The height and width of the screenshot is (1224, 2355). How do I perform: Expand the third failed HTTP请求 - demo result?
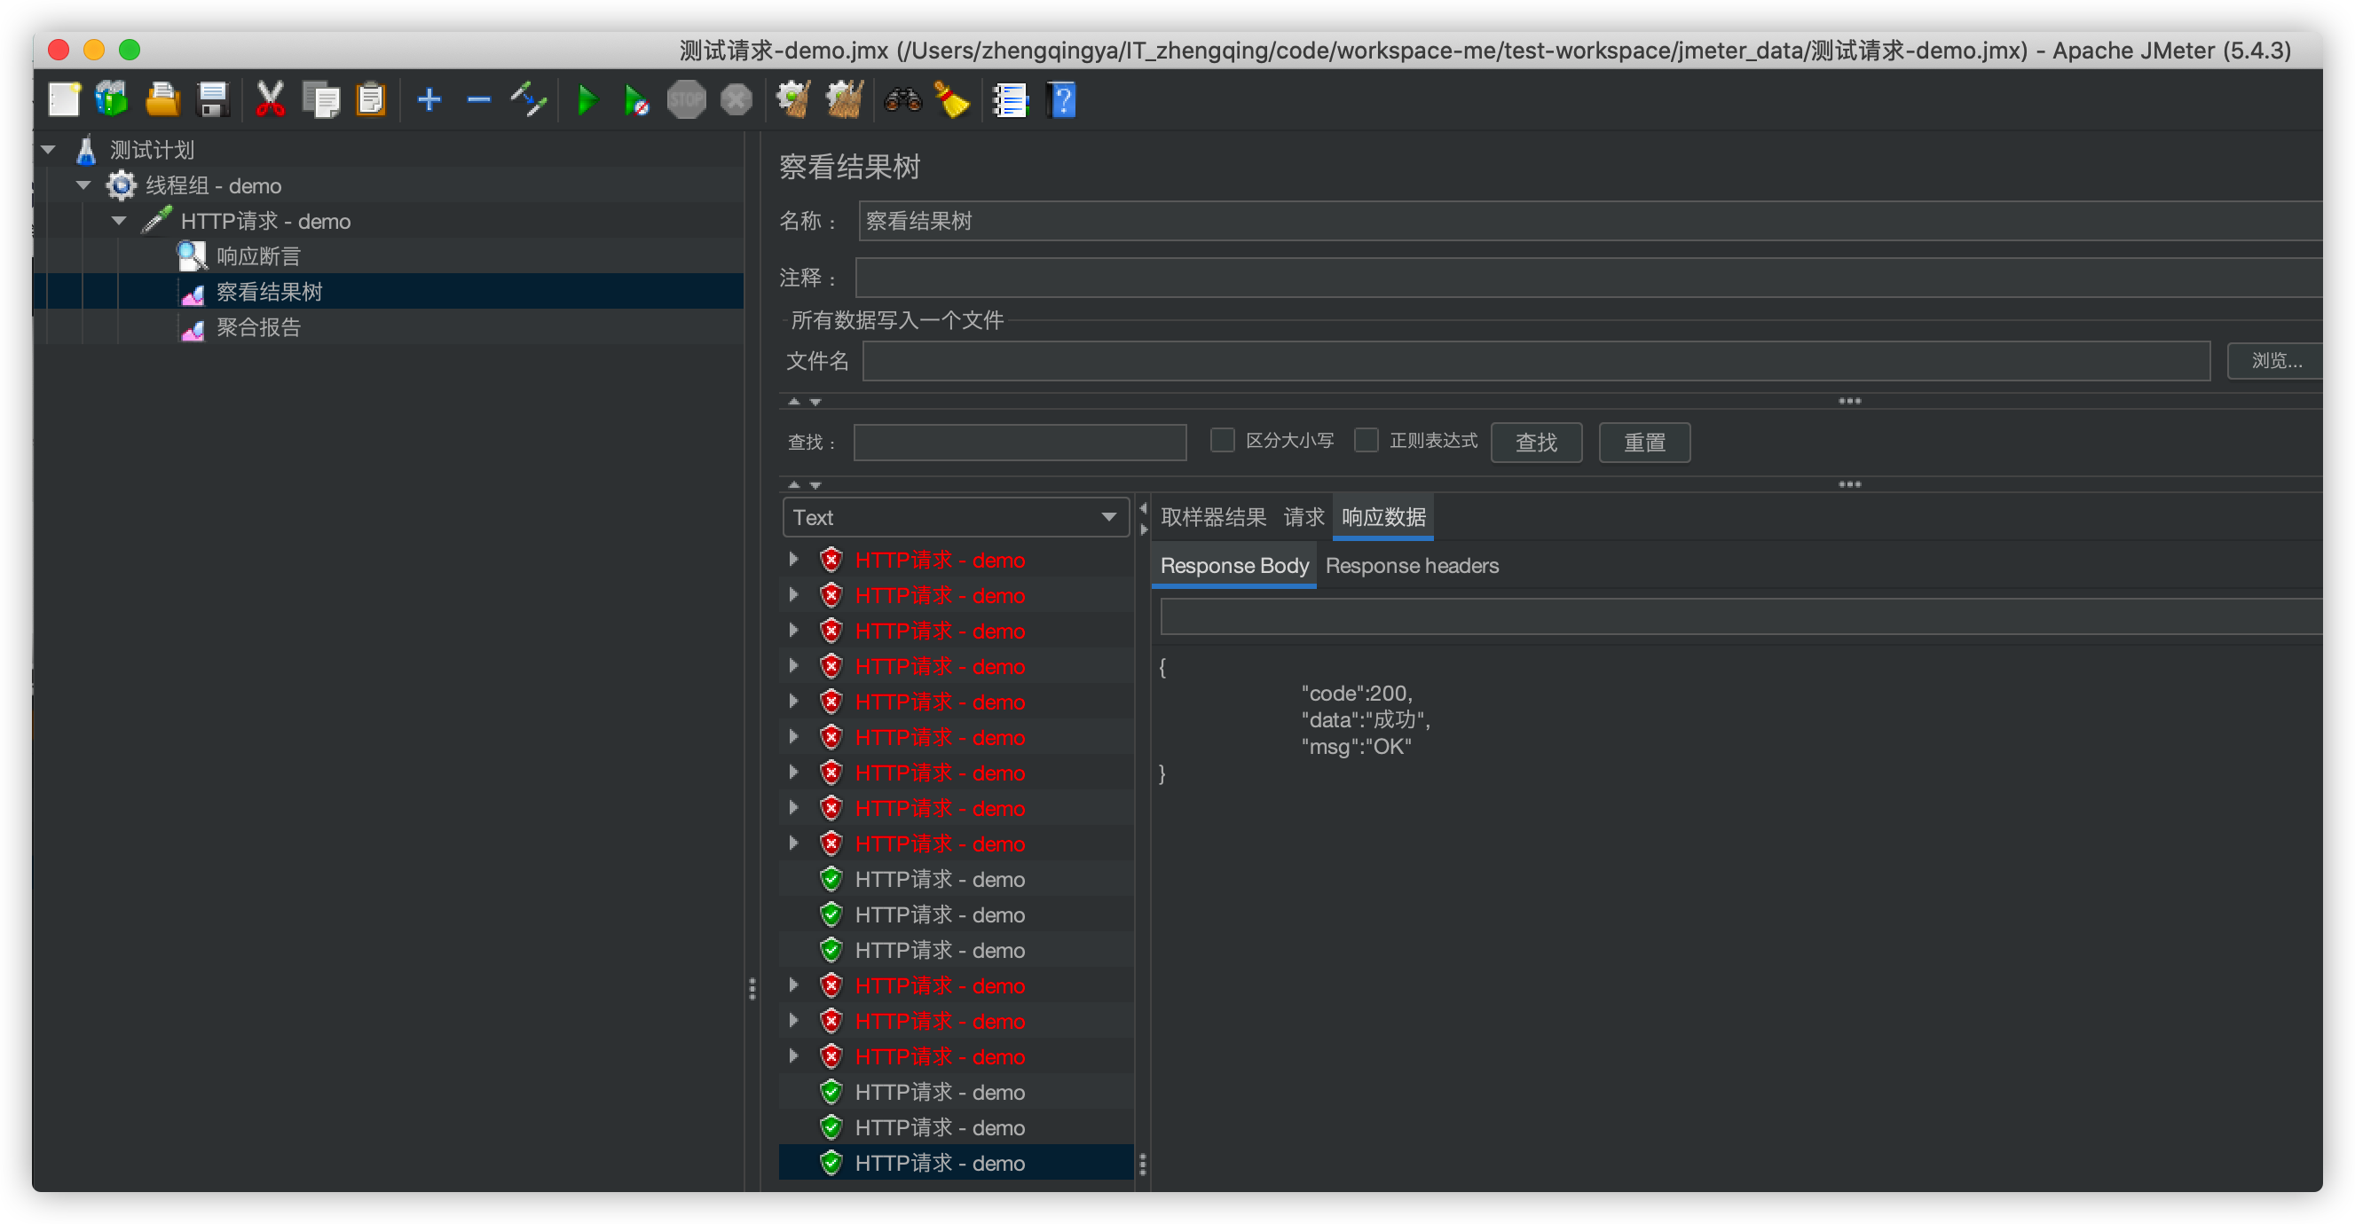pos(793,631)
